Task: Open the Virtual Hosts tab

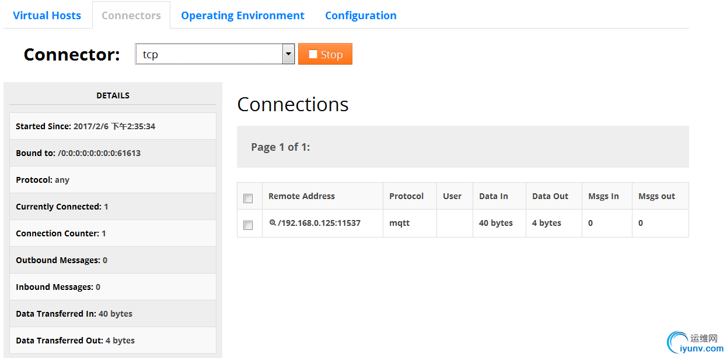Action: click(47, 16)
